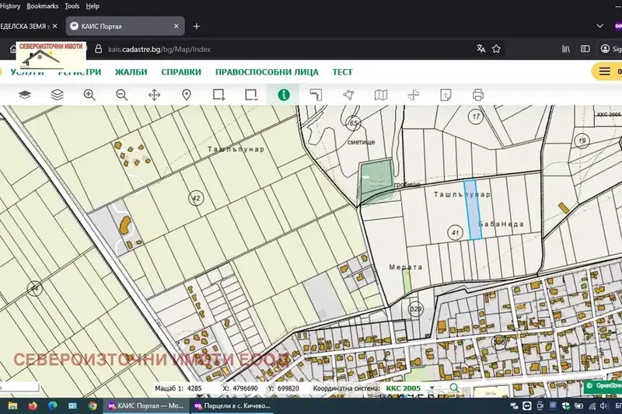Image resolution: width=622 pixels, height=414 pixels.
Task: Click the 'сметище' map label
Action: click(361, 142)
